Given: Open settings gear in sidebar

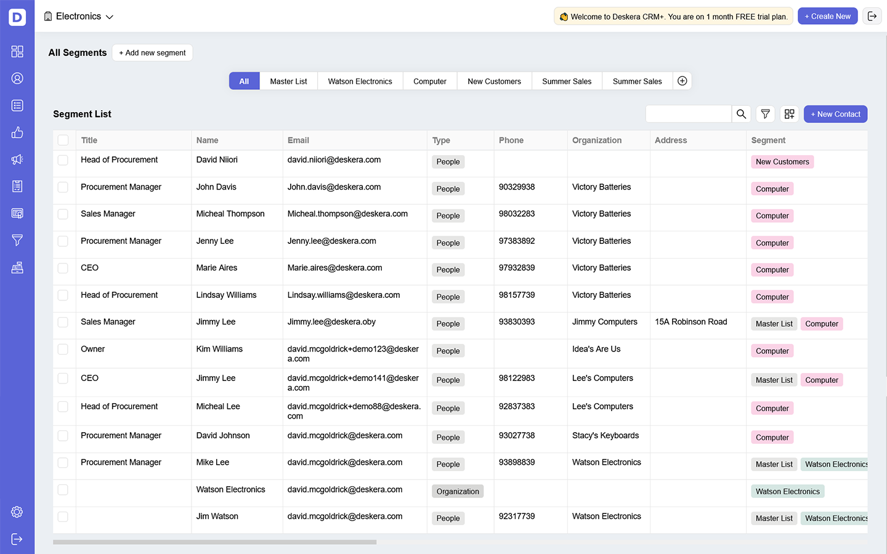Looking at the screenshot, I should [x=17, y=512].
